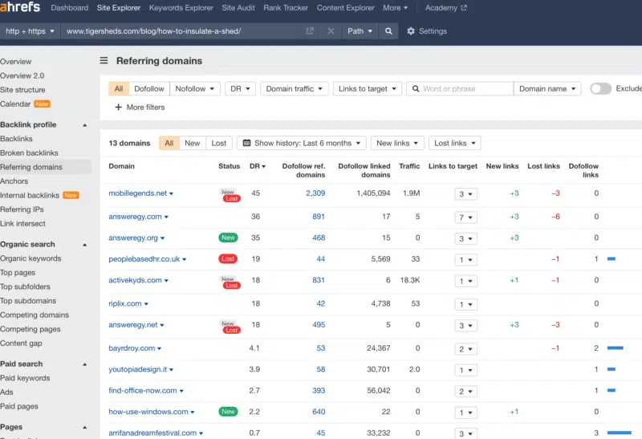Sort by the DR column header
Viewport: 642px width, 439px height.
click(x=258, y=166)
